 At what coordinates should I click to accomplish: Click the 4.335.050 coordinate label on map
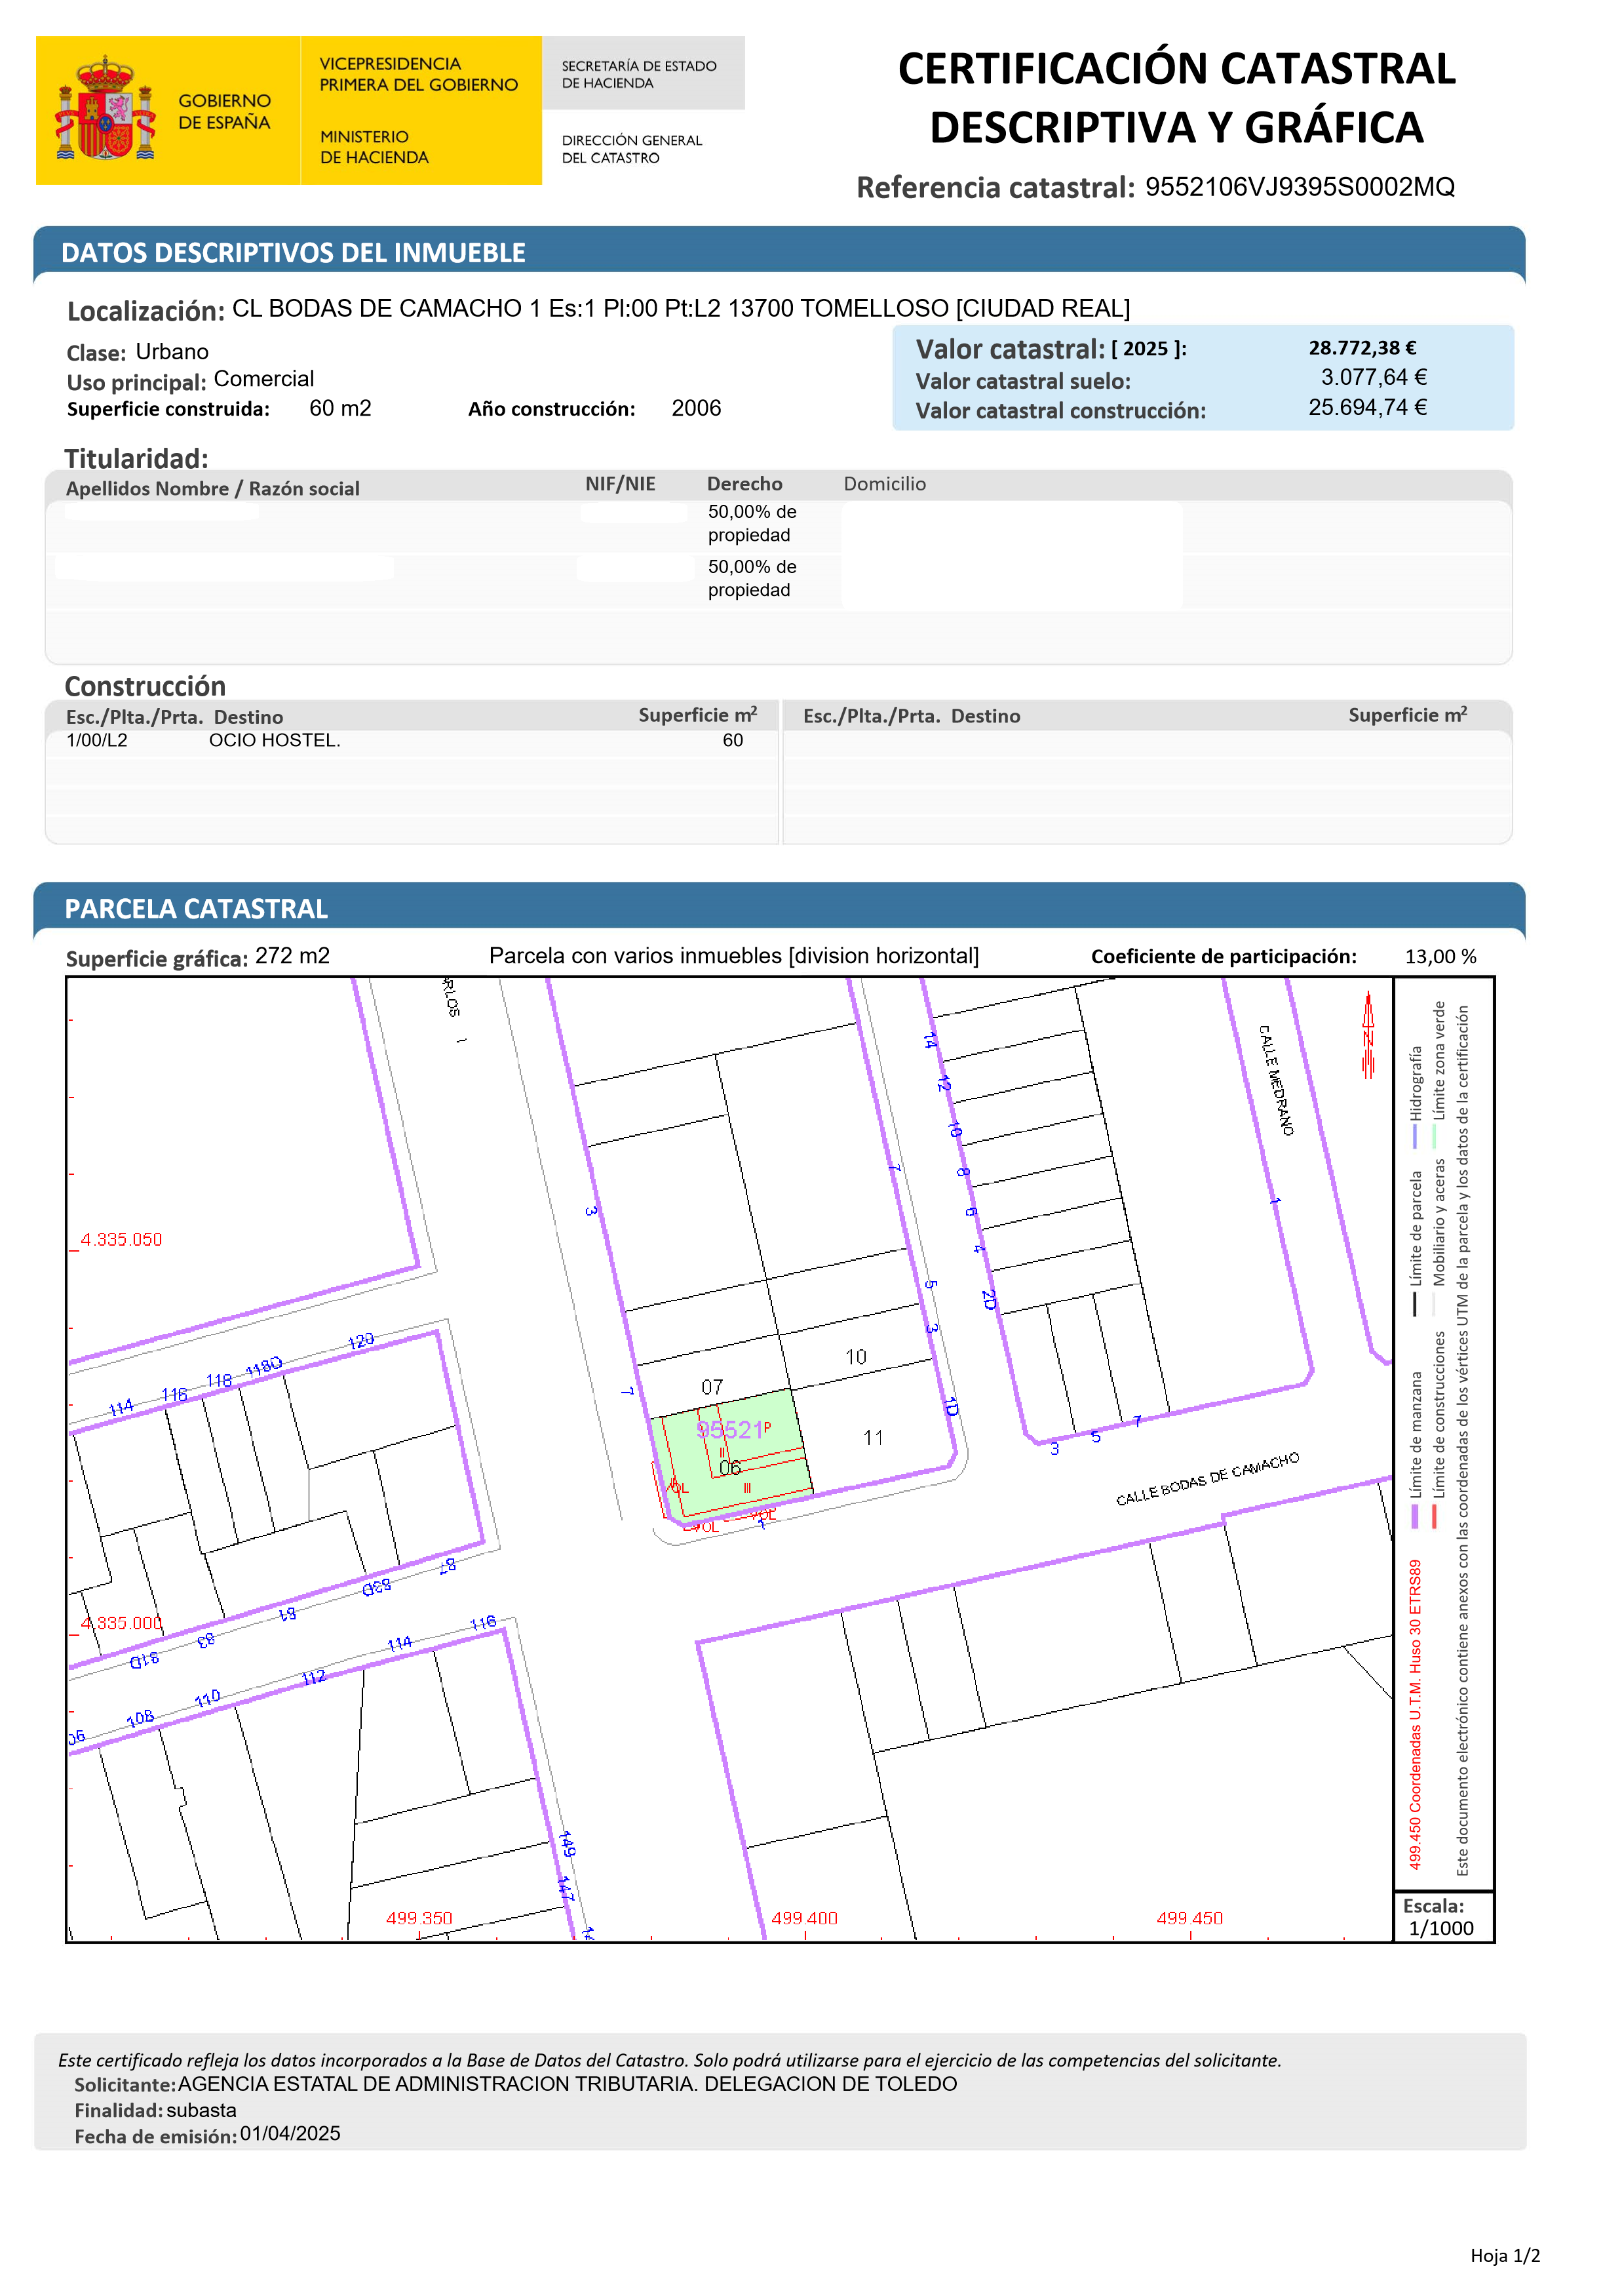pyautogui.click(x=121, y=1240)
